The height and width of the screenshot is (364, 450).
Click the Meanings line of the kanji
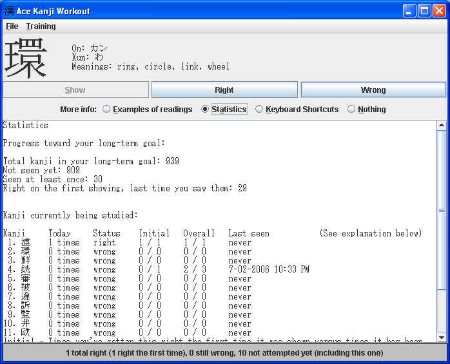pos(150,66)
